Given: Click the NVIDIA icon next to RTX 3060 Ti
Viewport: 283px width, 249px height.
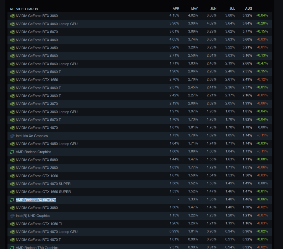Looking at the screenshot, I should pos(12,96).
